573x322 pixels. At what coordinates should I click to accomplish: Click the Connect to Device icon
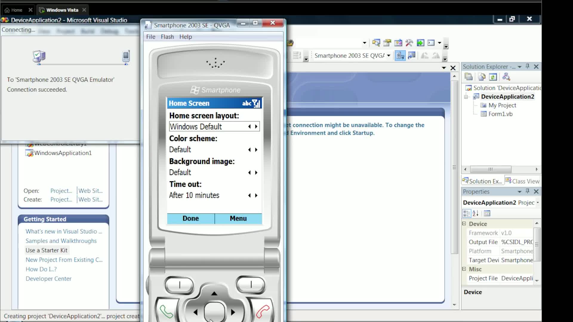pos(400,55)
